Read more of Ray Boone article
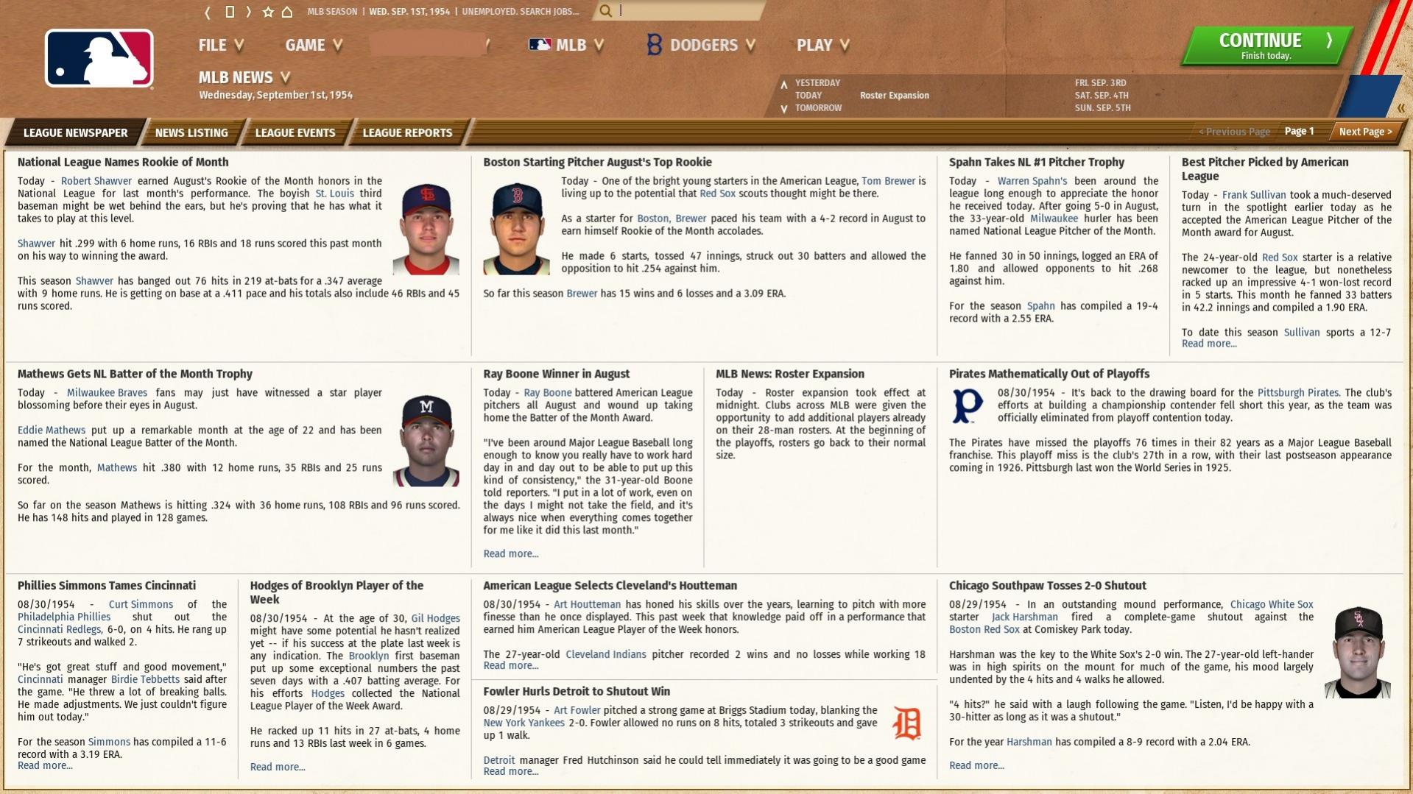 coord(510,554)
